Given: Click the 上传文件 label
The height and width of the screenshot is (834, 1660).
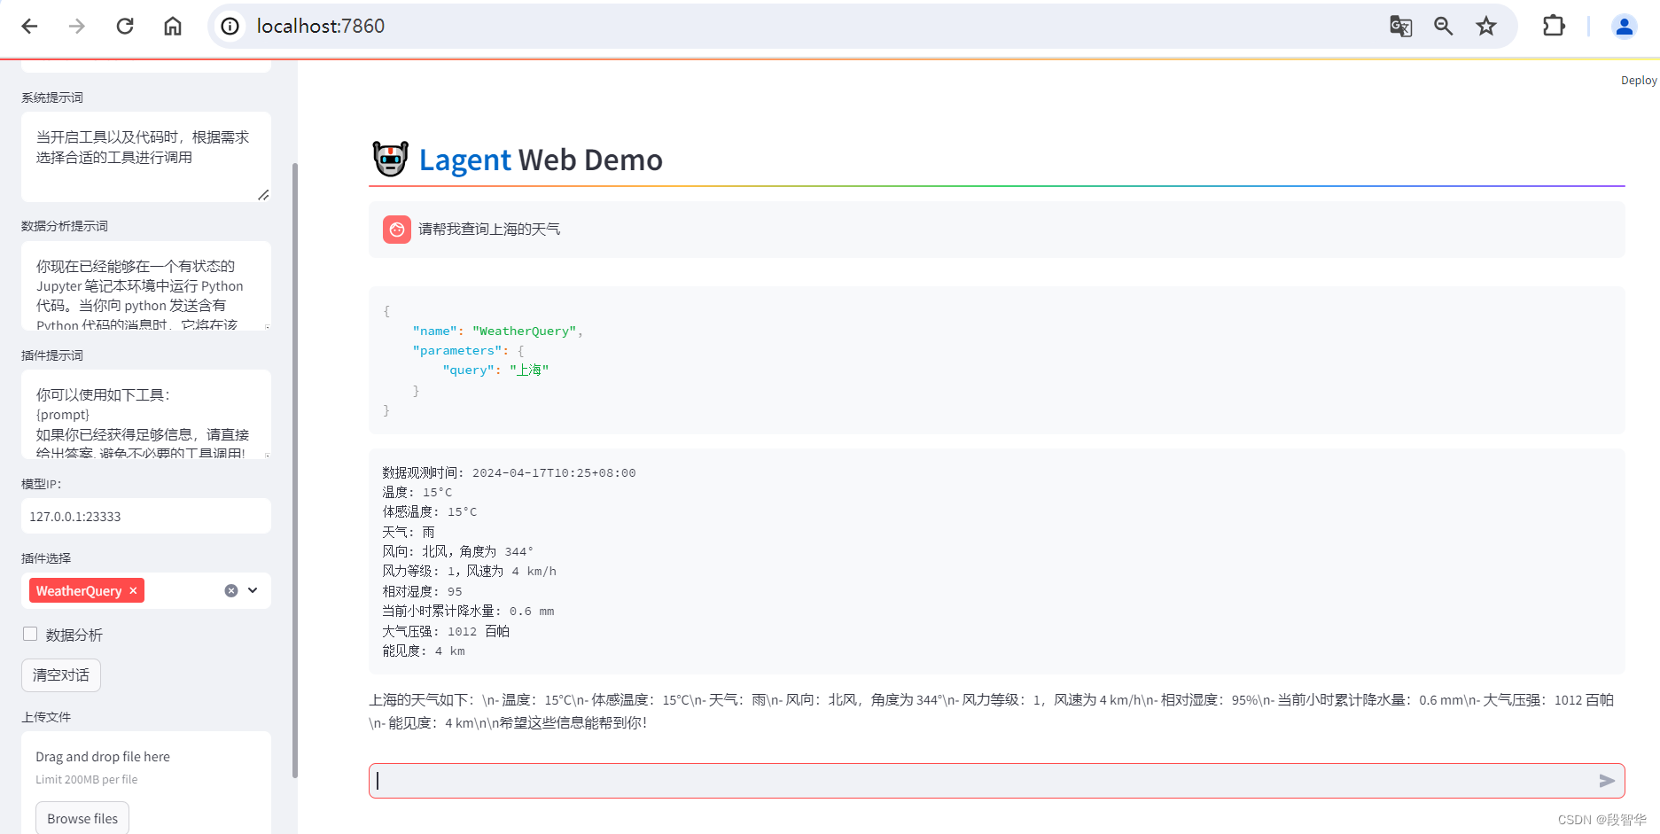Looking at the screenshot, I should (46, 717).
